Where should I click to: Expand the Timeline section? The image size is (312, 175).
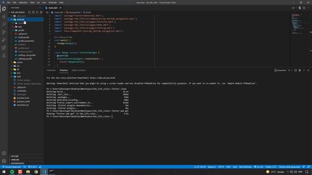[x=25, y=160]
